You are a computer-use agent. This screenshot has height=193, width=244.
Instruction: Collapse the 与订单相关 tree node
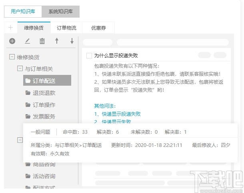[20, 68]
